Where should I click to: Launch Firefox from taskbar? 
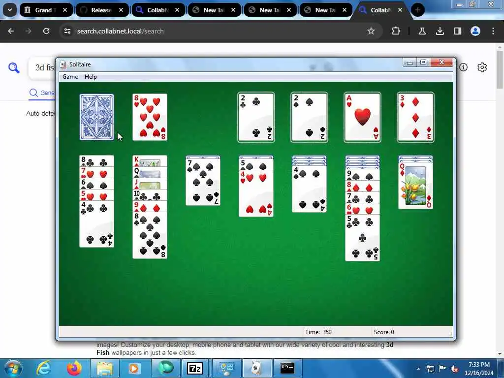tap(74, 368)
